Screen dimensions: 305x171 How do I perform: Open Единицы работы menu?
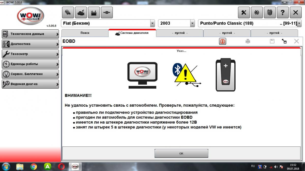coord(30,64)
